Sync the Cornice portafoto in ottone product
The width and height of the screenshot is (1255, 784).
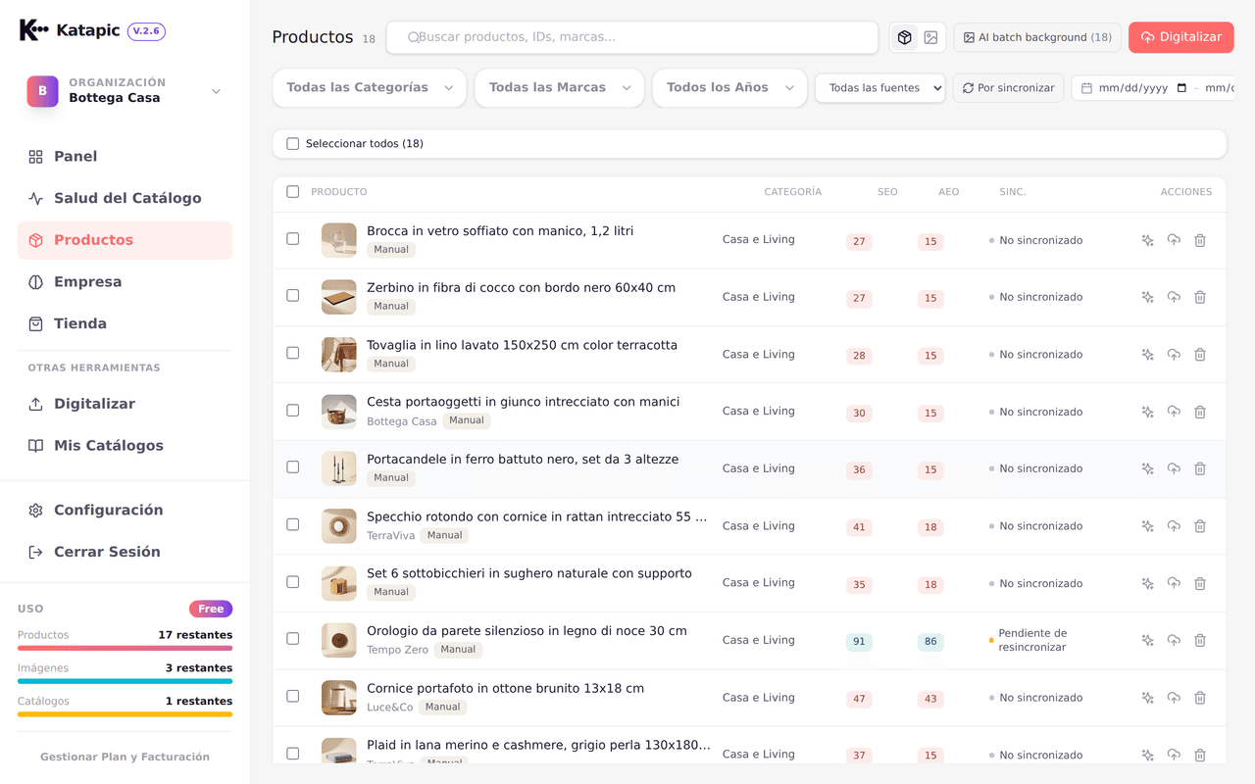(1174, 698)
